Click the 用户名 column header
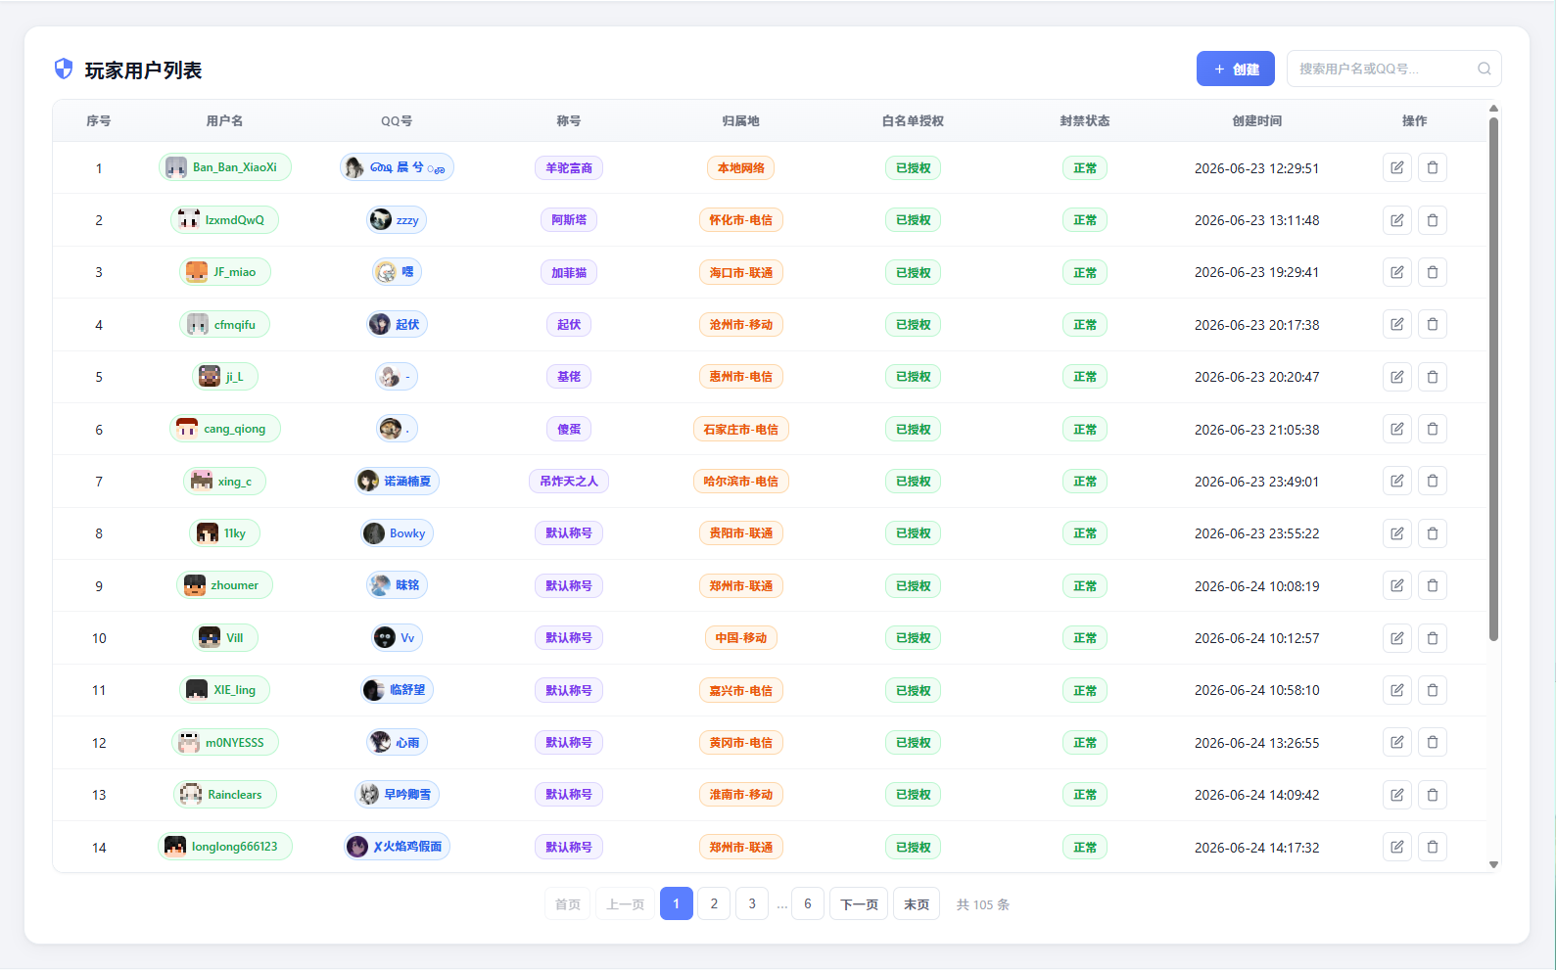Image resolution: width=1556 pixels, height=970 pixels. [224, 120]
